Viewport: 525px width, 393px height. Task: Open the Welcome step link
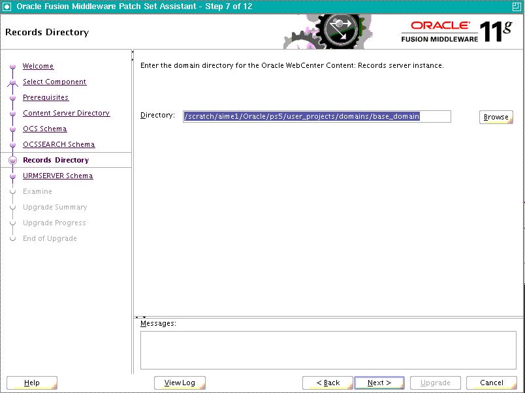coord(38,67)
